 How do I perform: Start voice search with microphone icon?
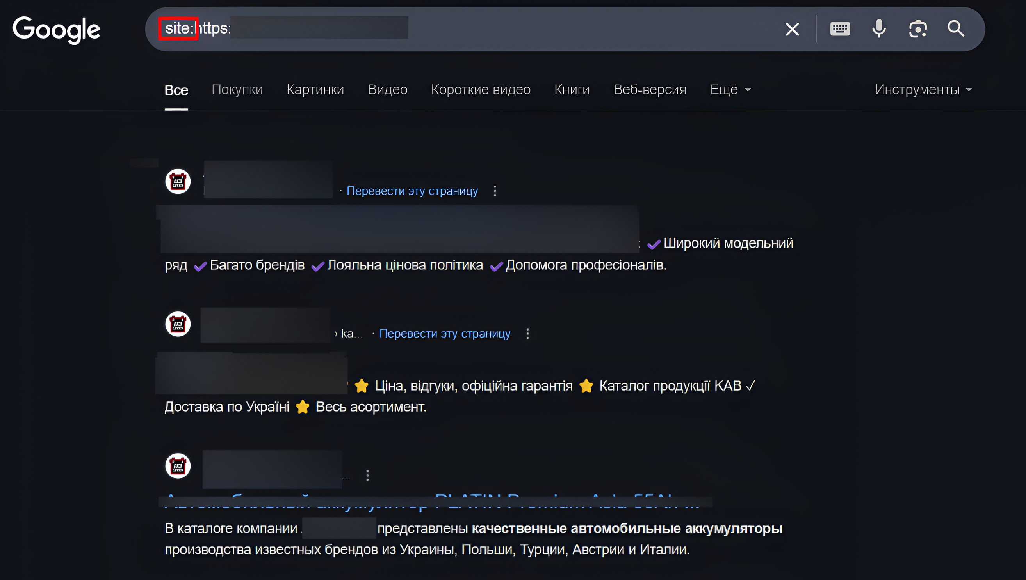pyautogui.click(x=879, y=29)
